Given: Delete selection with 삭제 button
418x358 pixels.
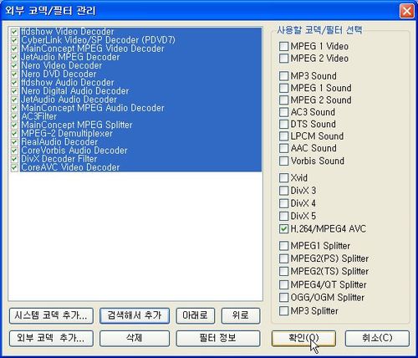Looking at the screenshot, I should pyautogui.click(x=135, y=338).
